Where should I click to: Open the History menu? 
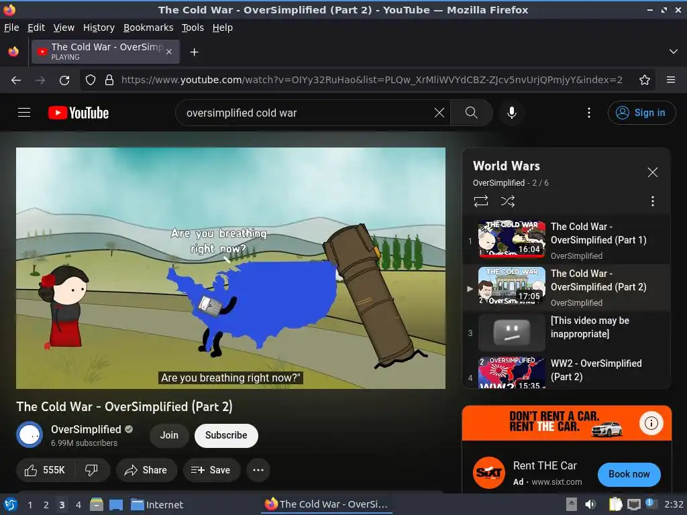click(x=99, y=27)
